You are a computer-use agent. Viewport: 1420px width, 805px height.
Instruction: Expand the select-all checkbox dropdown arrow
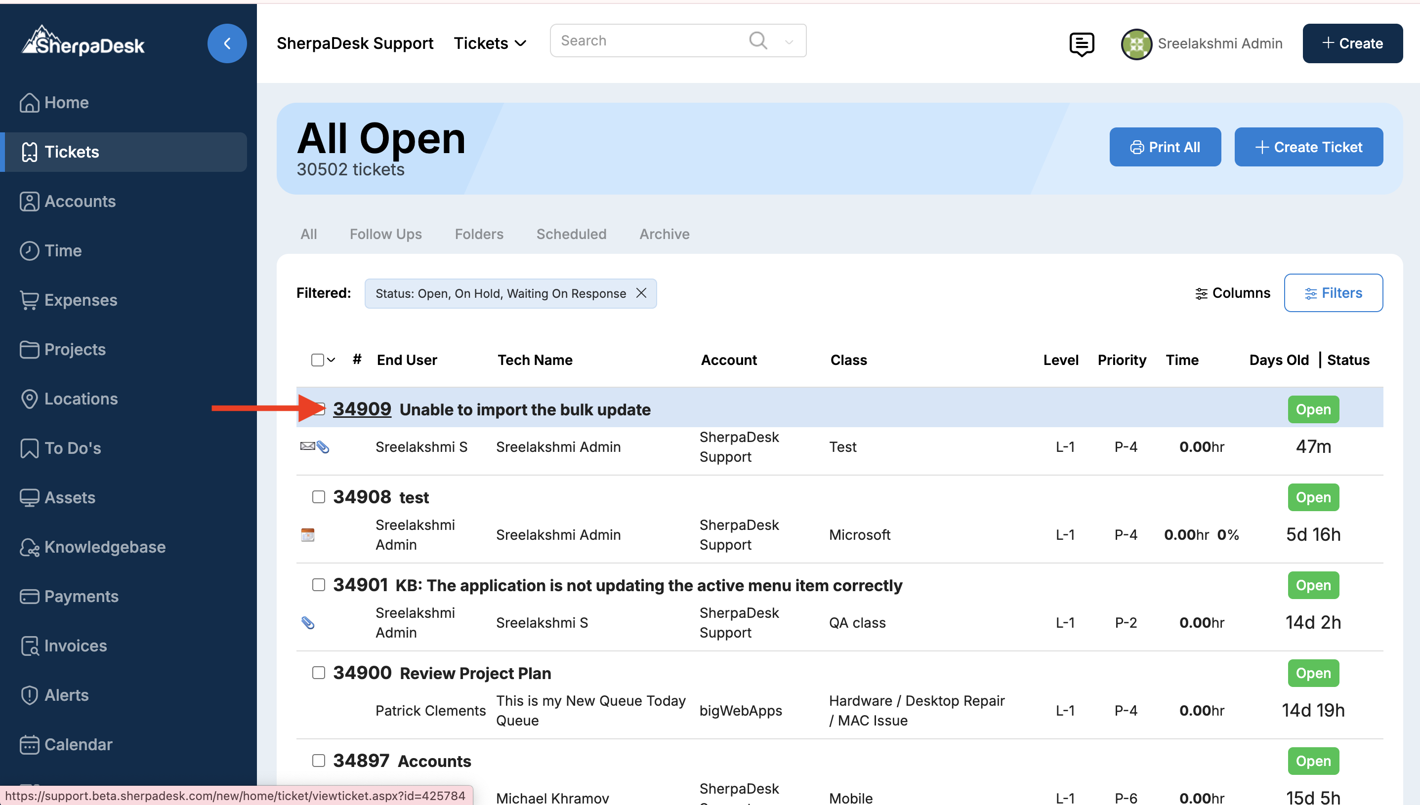331,360
